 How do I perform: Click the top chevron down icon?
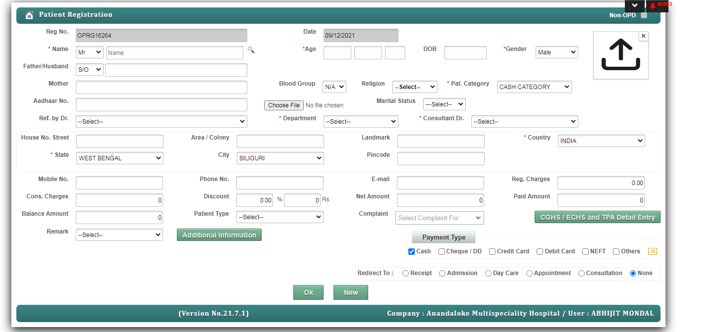point(634,6)
